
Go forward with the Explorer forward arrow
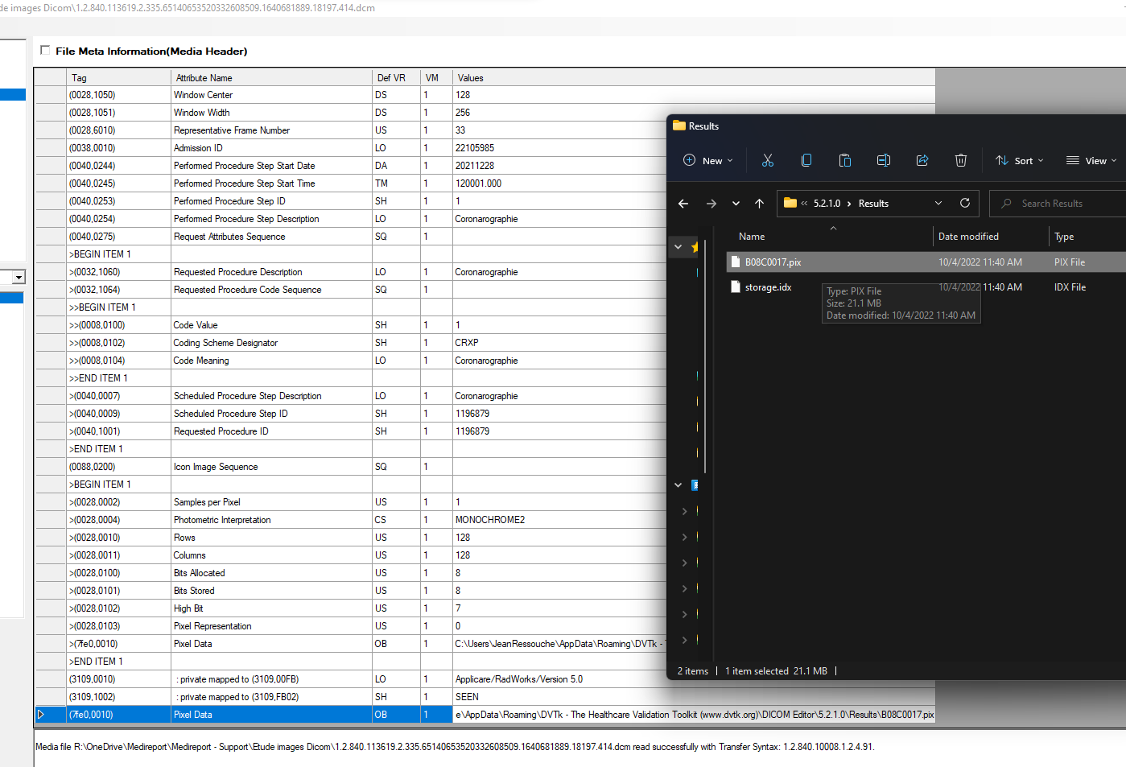711,204
